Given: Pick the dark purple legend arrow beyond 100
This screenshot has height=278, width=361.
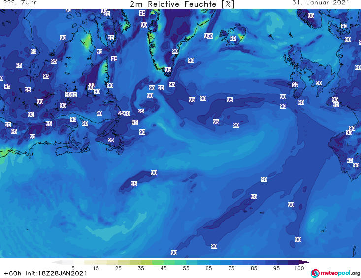Looking at the screenshot, I should pos(304,262).
